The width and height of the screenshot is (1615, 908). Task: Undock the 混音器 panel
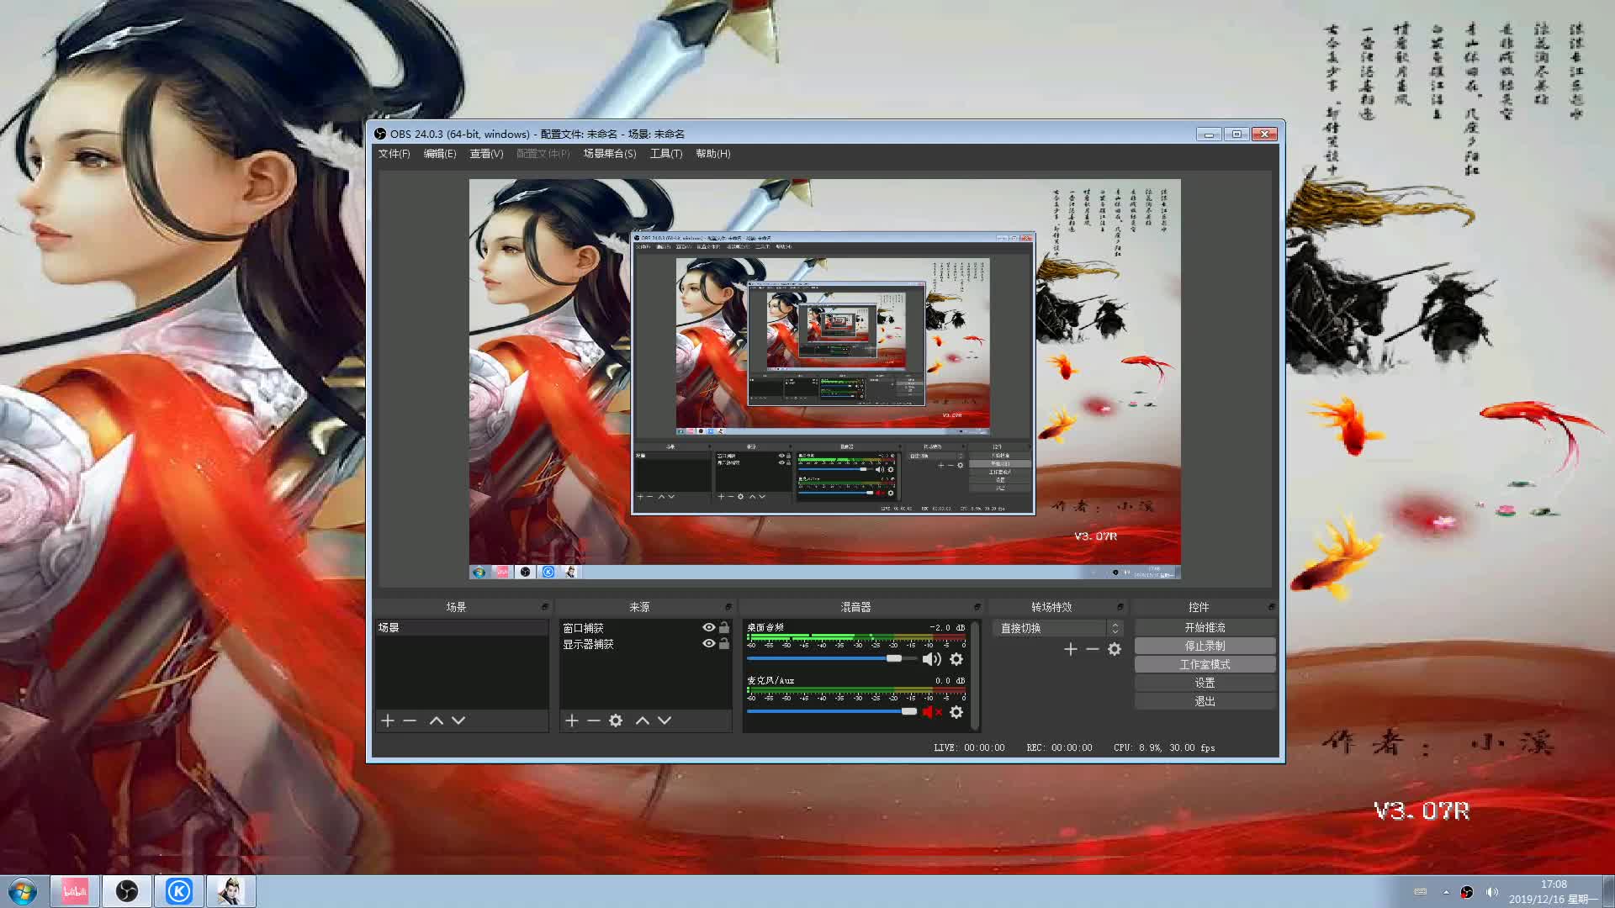click(977, 606)
